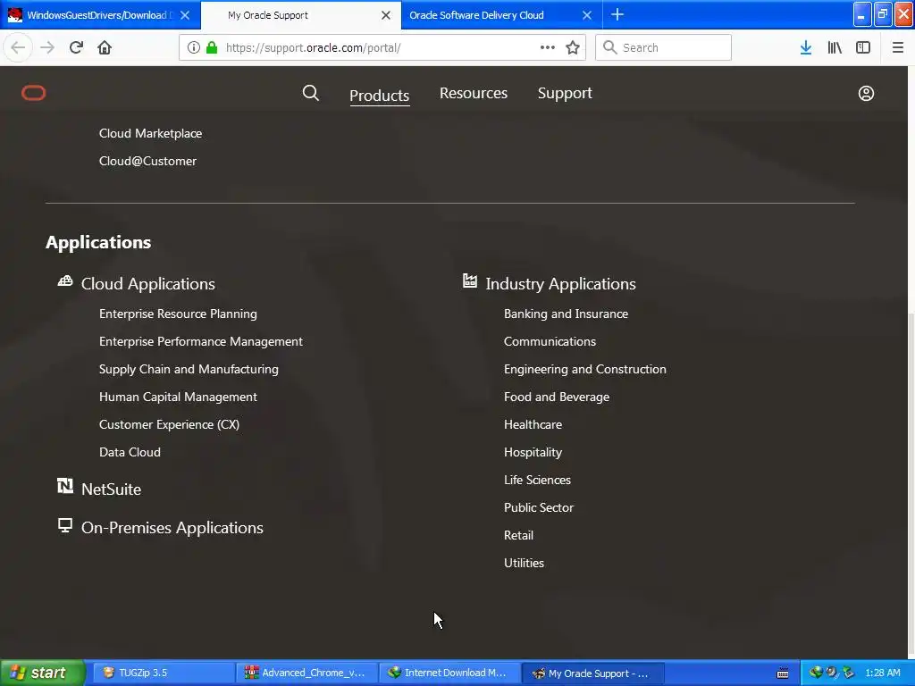Viewport: 915px width, 686px height.
Task: Open the Library icon
Action: [835, 47]
